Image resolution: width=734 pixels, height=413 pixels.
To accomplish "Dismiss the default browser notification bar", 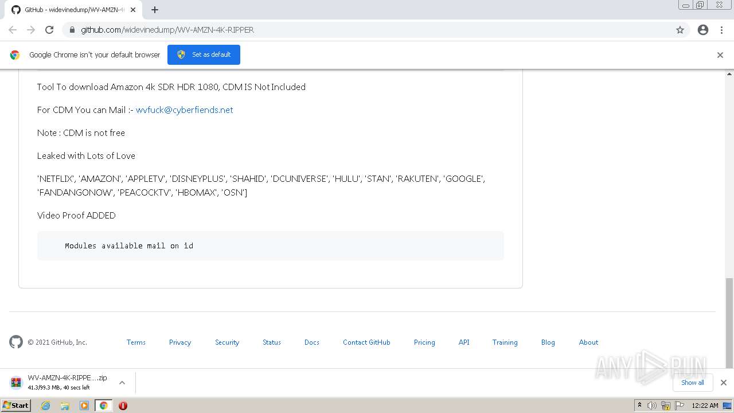I will pos(720,55).
